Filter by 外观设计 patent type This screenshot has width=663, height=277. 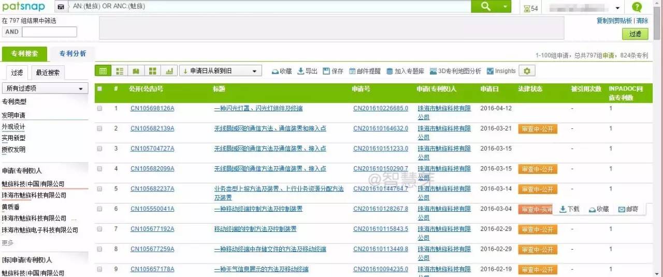click(13, 127)
